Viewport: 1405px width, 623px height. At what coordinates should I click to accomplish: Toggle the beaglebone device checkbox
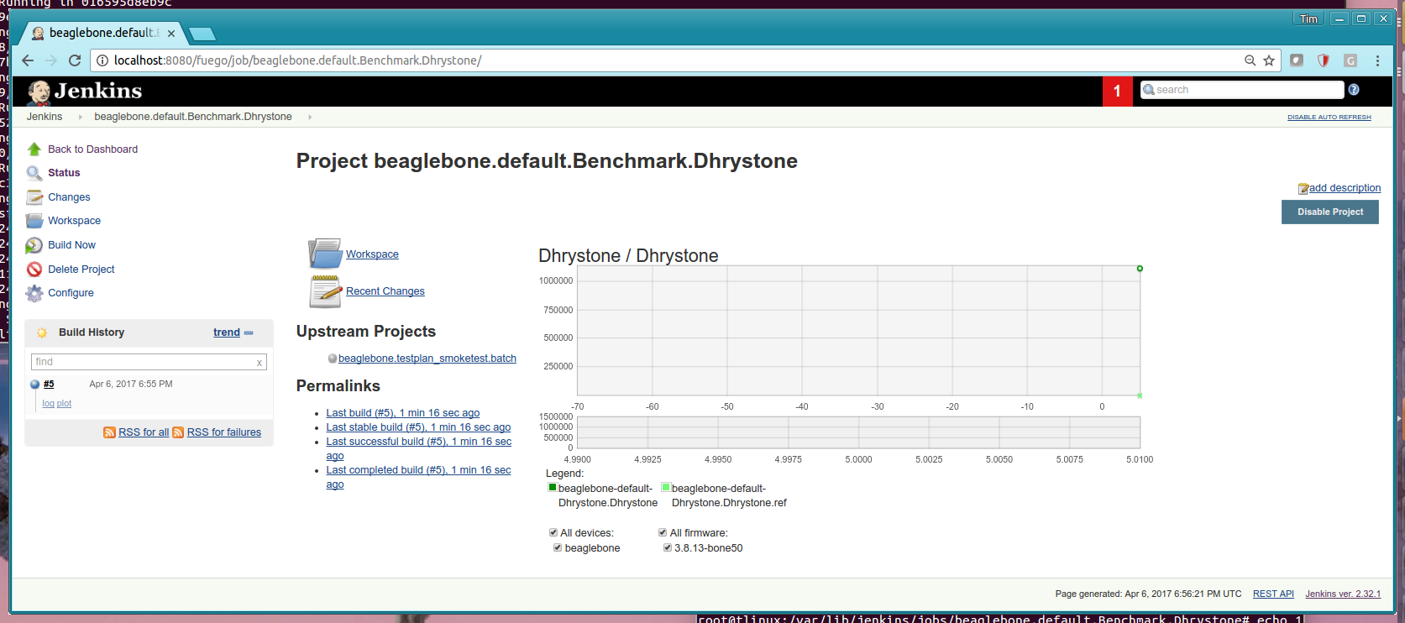tap(558, 547)
